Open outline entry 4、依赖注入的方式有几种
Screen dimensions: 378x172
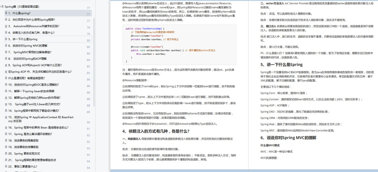click(31, 33)
